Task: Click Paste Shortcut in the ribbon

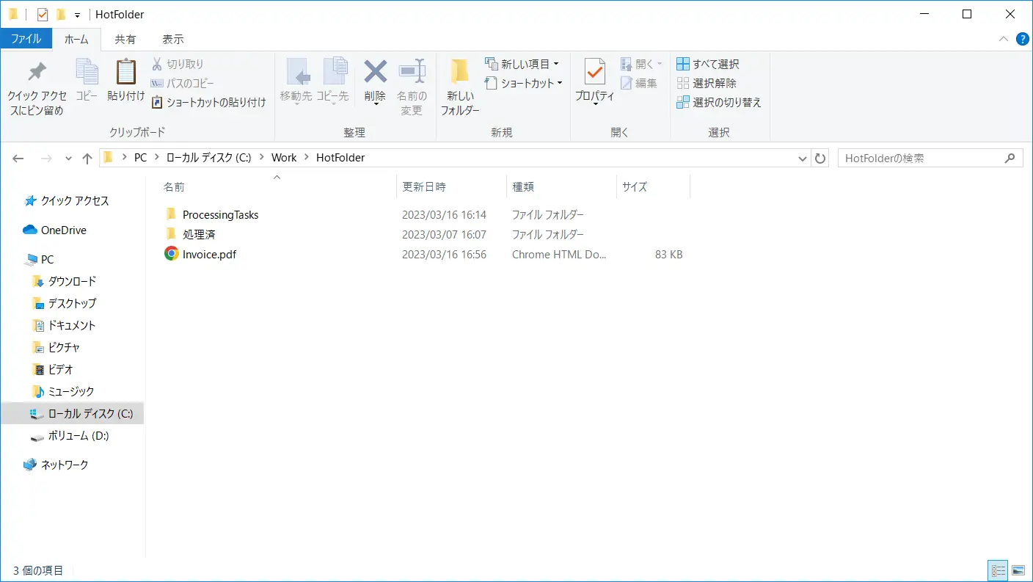Action: pos(208,102)
